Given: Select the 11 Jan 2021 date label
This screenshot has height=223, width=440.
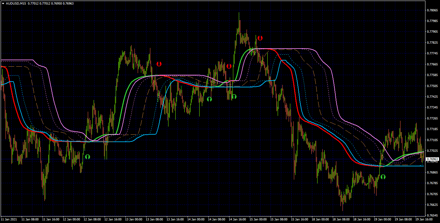Looking at the screenshot, I should [x=8, y=219].
